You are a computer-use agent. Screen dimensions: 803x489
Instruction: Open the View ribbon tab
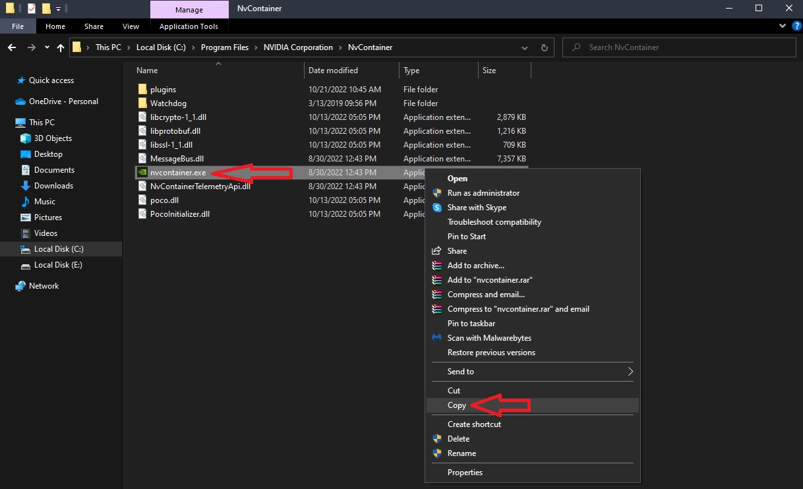point(131,26)
